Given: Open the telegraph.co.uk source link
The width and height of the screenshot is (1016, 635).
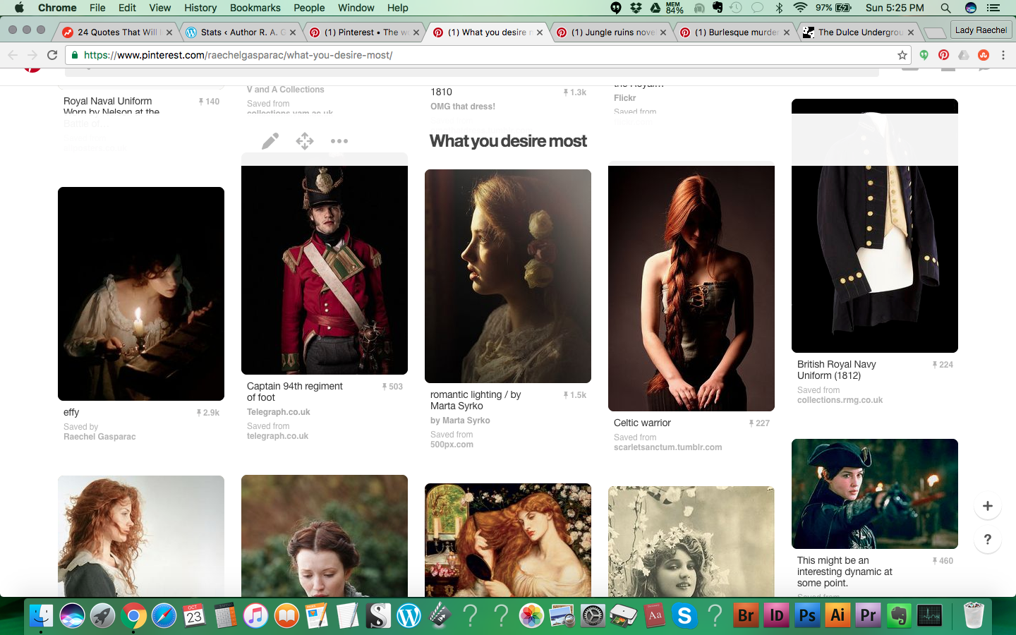Looking at the screenshot, I should tap(277, 436).
